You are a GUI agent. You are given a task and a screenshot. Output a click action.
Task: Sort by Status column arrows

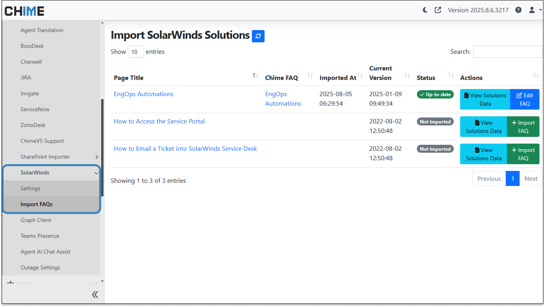pos(451,75)
